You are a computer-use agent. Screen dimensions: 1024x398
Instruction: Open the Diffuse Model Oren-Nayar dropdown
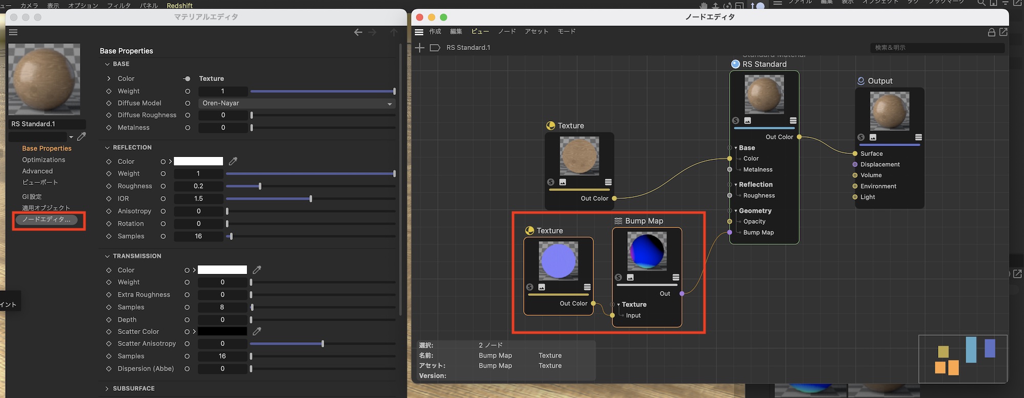tap(297, 103)
